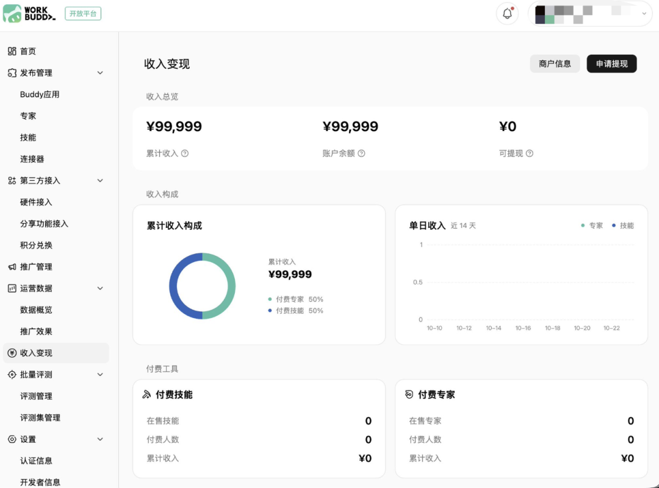This screenshot has height=488, width=659.
Task: Toggle 技能 legend in 单日收入 chart
Action: click(623, 226)
